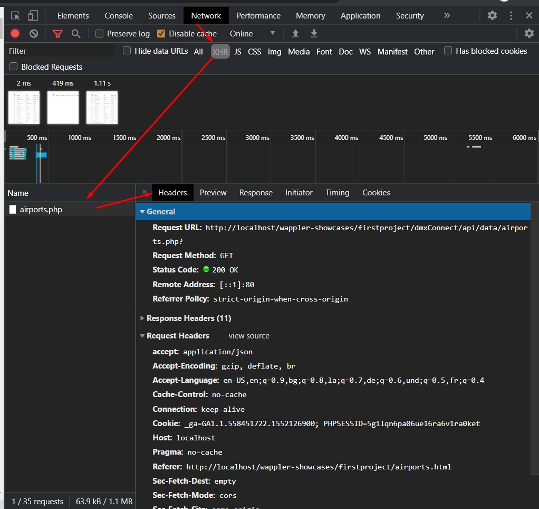Viewport: 539px width, 509px height.
Task: Click the import HAR upload arrow
Action: pos(295,34)
